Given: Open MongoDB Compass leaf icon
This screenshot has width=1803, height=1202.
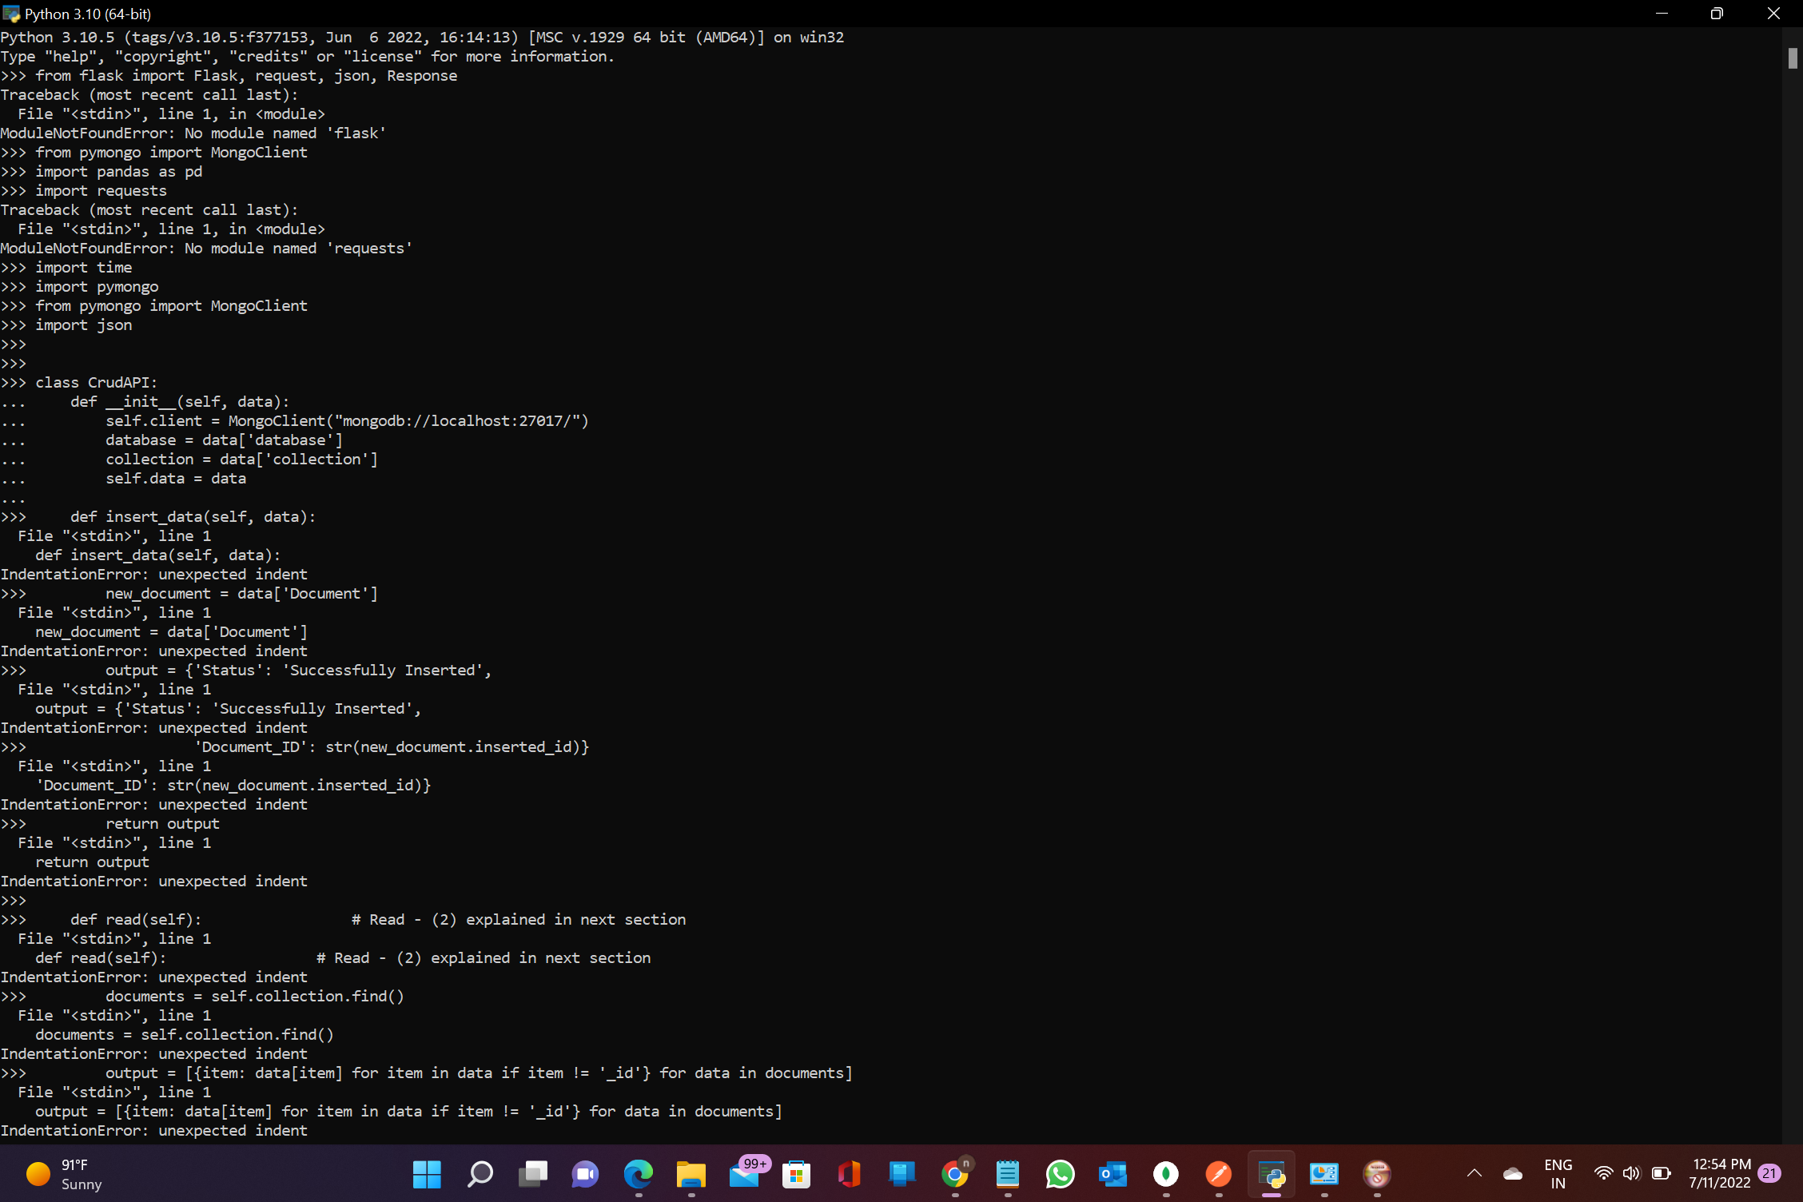Looking at the screenshot, I should point(1165,1174).
